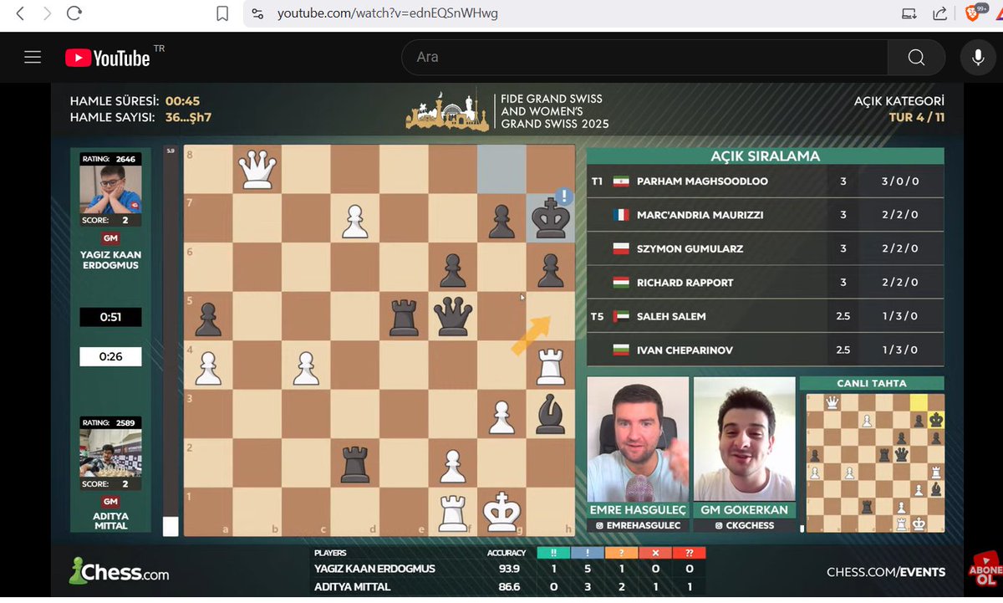
Task: Click the white queen on the chessboard
Action: click(257, 169)
